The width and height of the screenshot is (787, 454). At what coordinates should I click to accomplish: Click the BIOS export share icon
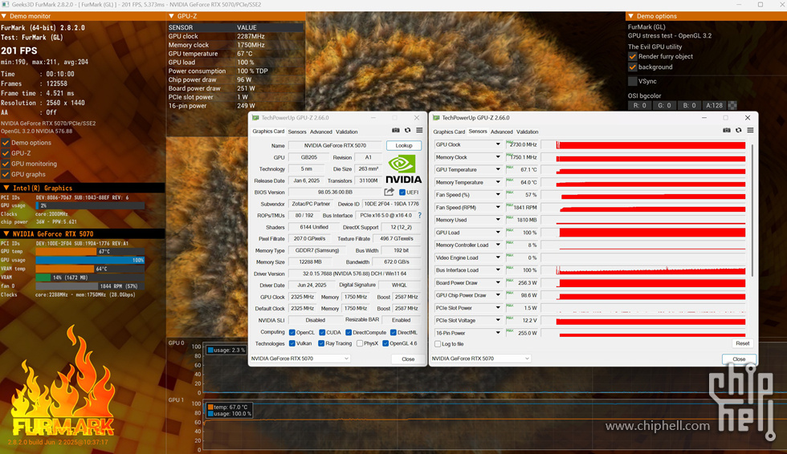point(389,192)
